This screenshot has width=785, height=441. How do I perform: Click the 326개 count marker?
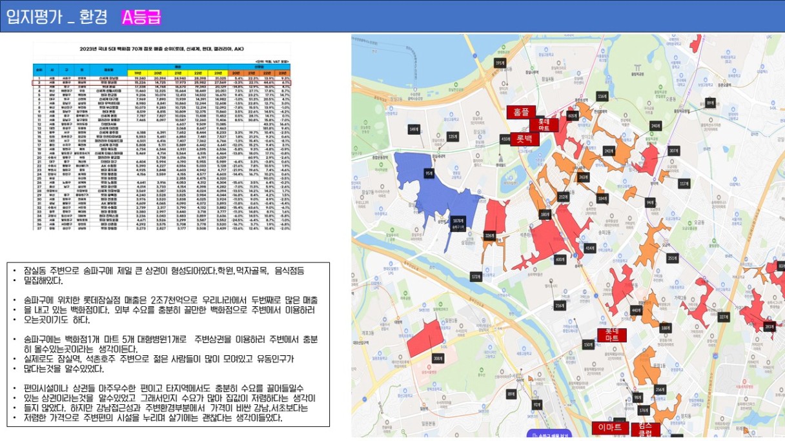[489, 235]
